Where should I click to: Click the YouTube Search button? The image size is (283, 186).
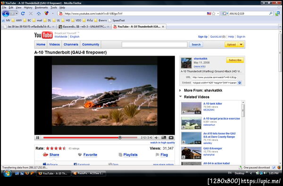(196, 45)
